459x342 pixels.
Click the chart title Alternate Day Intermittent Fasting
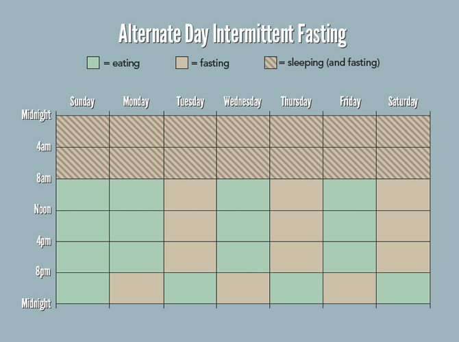pyautogui.click(x=233, y=35)
